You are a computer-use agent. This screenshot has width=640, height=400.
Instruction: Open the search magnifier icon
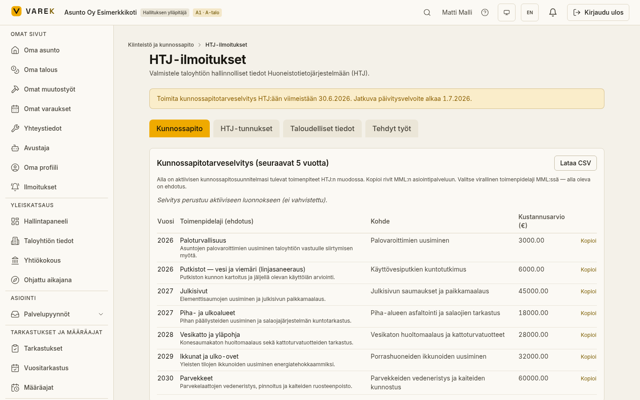[x=427, y=12]
